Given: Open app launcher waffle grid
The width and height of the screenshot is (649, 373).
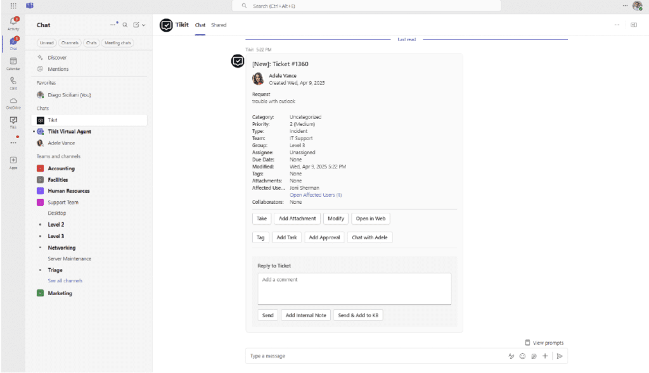Looking at the screenshot, I should tap(13, 6).
